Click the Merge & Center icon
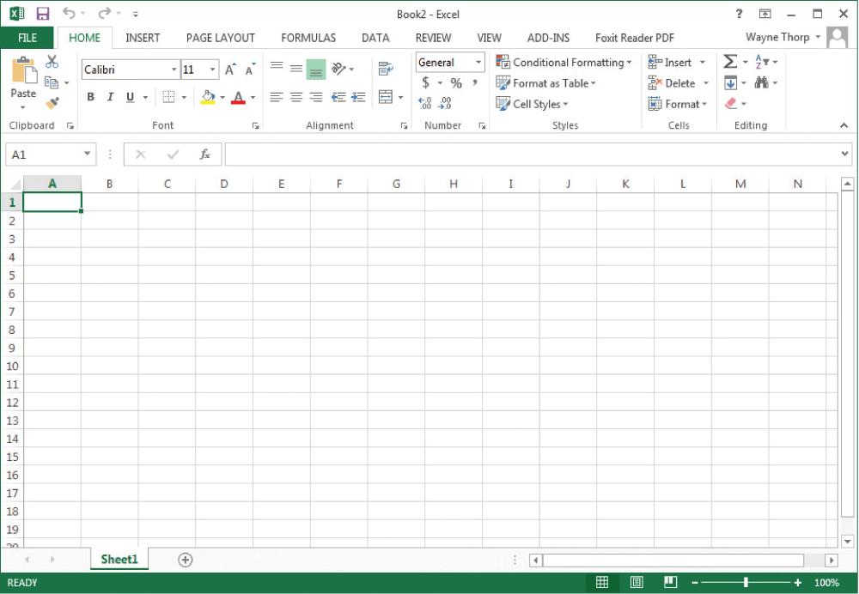Viewport: 859px width, 594px height. point(385,97)
